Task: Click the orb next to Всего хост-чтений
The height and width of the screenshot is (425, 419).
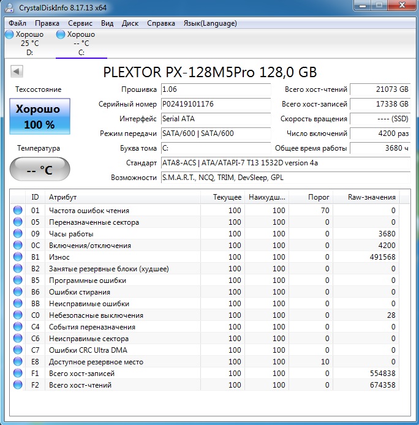Action: coord(18,385)
